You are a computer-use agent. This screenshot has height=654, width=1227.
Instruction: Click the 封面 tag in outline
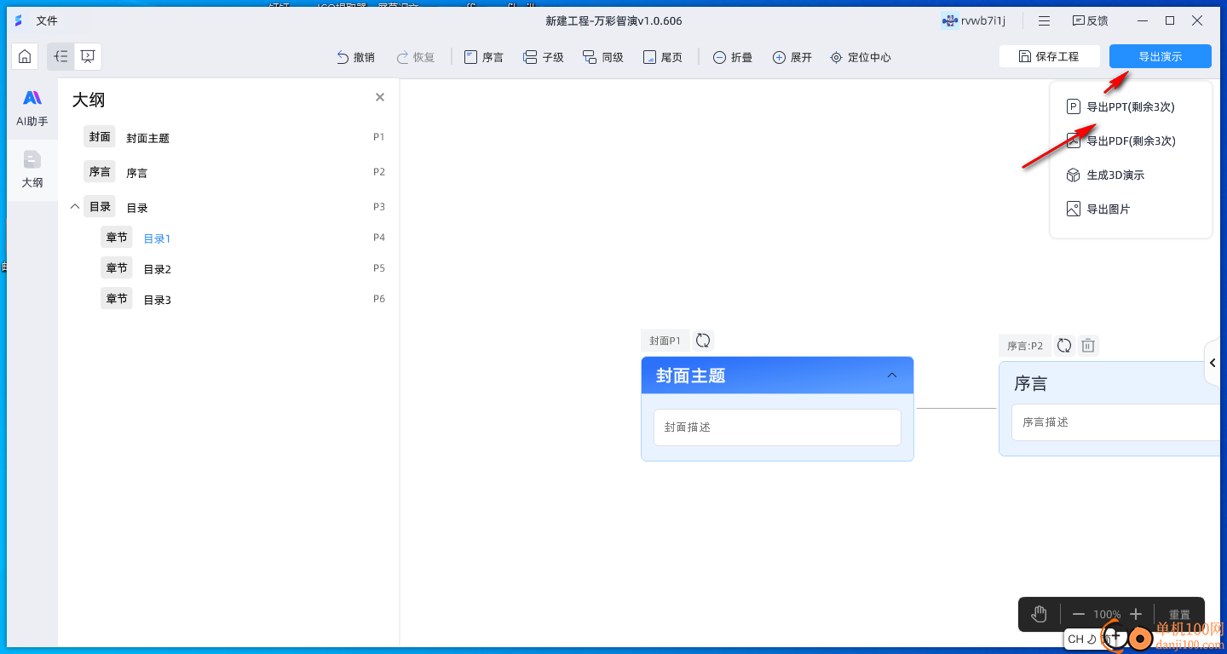[x=100, y=136]
